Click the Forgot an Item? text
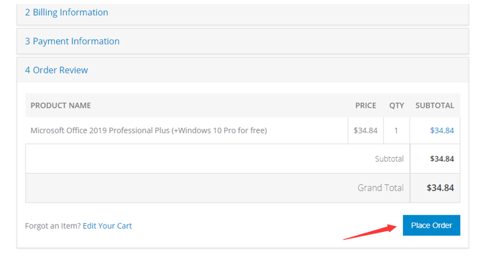 click(53, 226)
